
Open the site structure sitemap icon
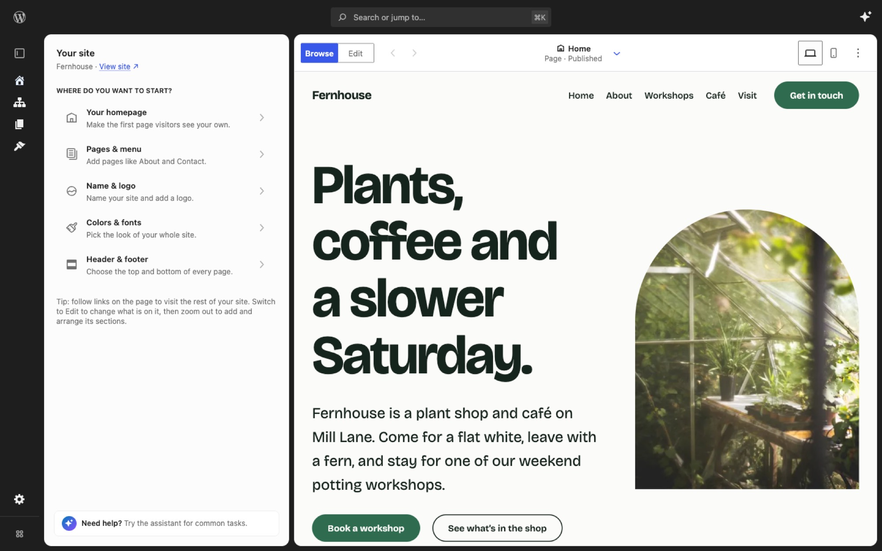click(x=19, y=102)
